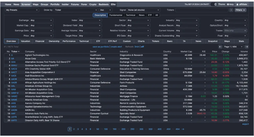254x137 pixels.
Task: Select the All filter tab
Action: coord(157,15)
